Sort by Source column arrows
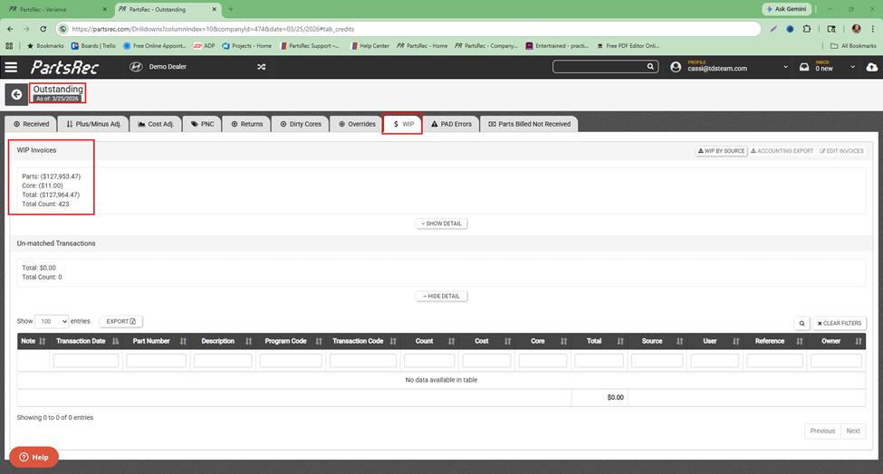Image resolution: width=883 pixels, height=474 pixels. tap(680, 341)
